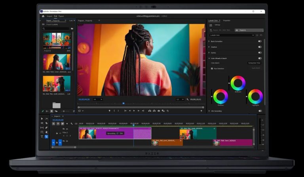Click the Lift button in Program monitor
The image size is (304, 177).
click(x=150, y=111)
